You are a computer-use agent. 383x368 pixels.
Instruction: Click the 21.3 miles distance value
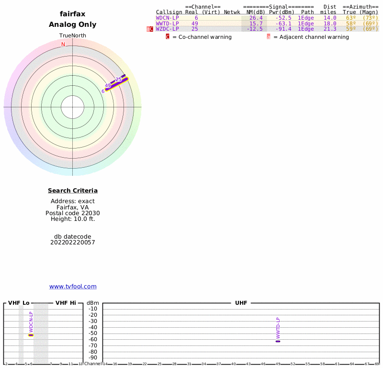(330, 29)
